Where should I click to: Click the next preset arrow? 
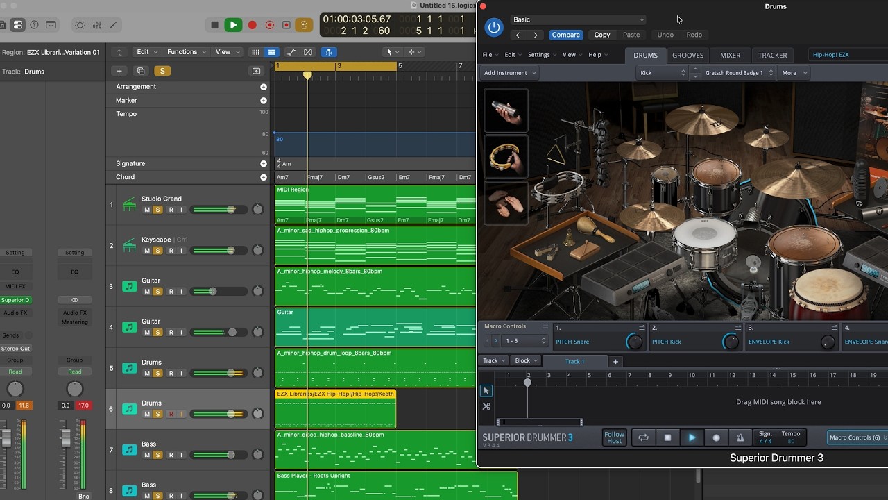coord(535,35)
